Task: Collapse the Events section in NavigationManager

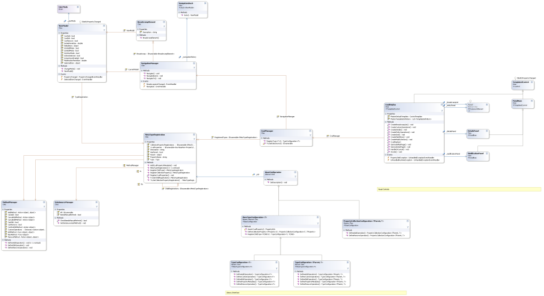Action: pos(141,82)
